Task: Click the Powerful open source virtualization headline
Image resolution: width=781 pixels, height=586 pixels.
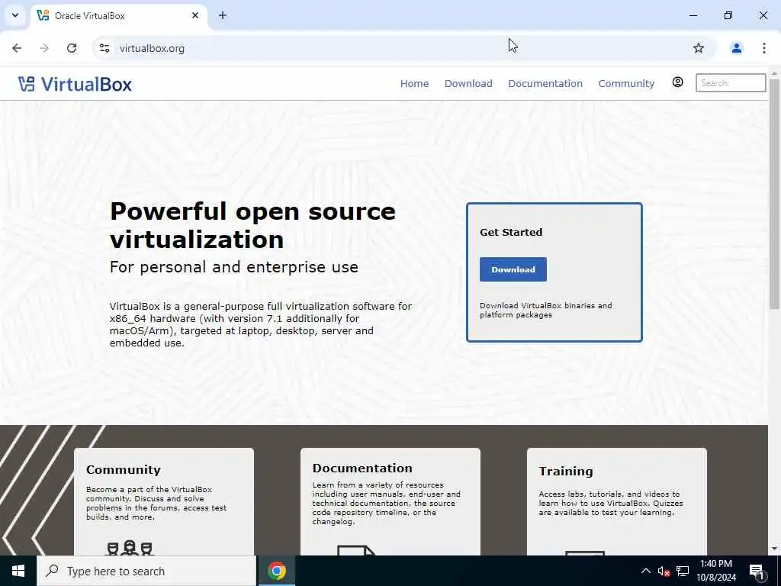Action: [252, 225]
